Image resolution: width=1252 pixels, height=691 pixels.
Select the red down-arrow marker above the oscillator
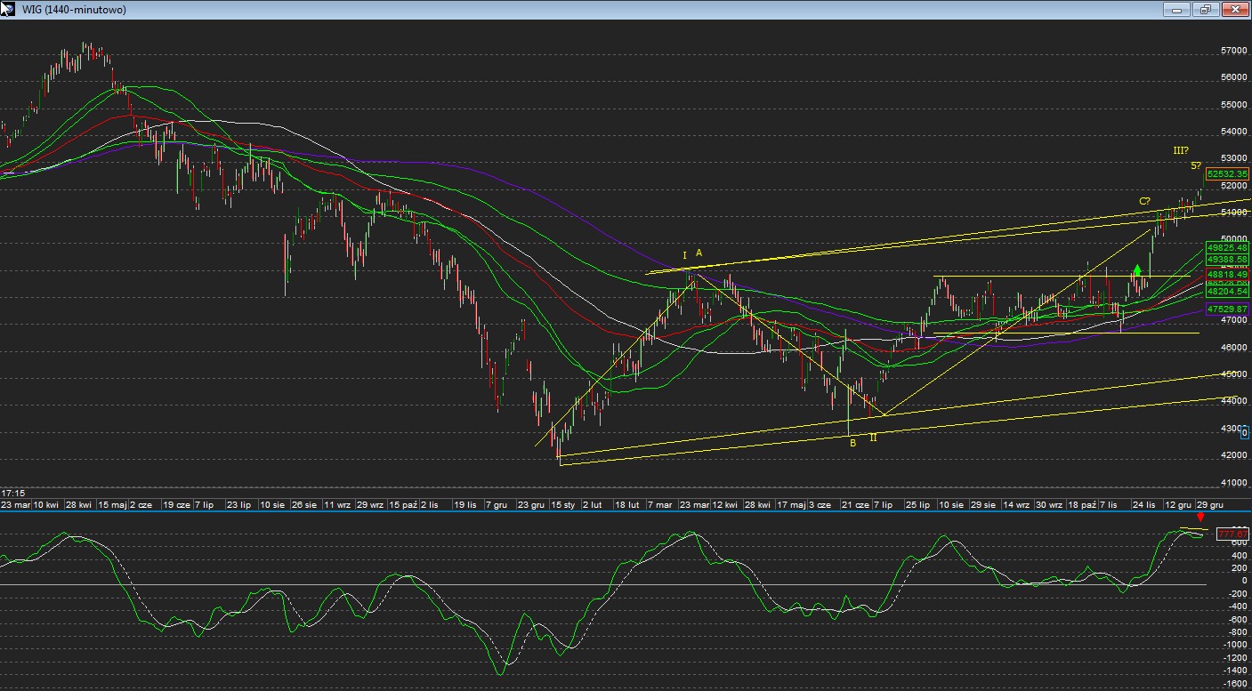1201,517
